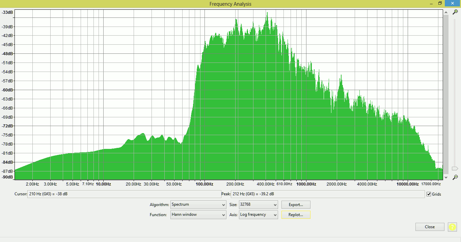Click the Frequency Analysis title text

pos(231,4)
